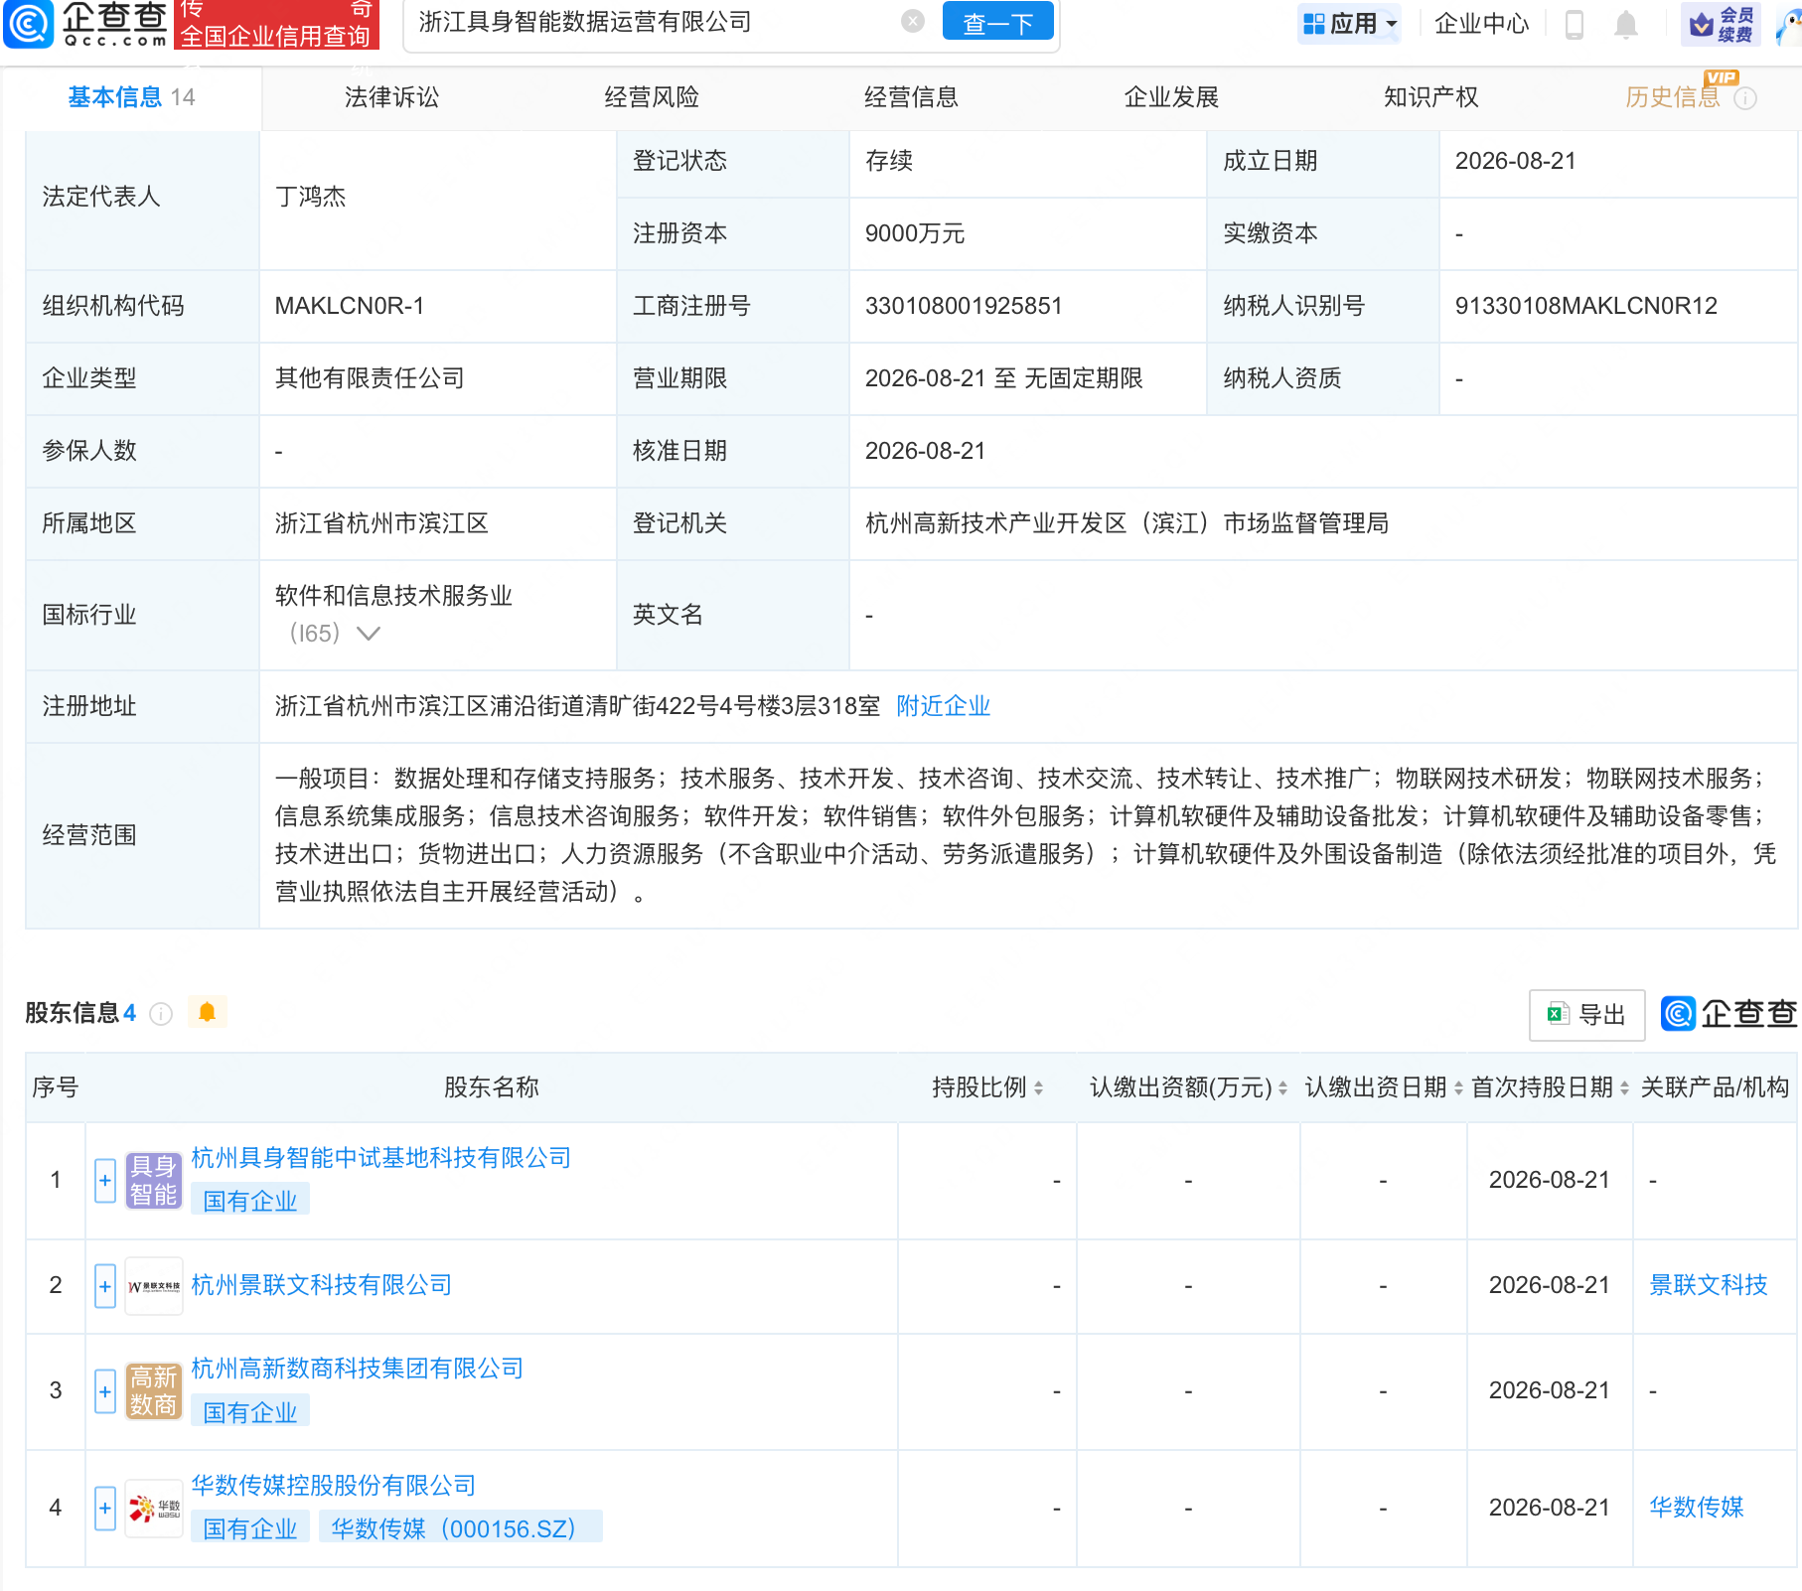
Task: Open 杭州高新数商 company logo
Action: 154,1391
